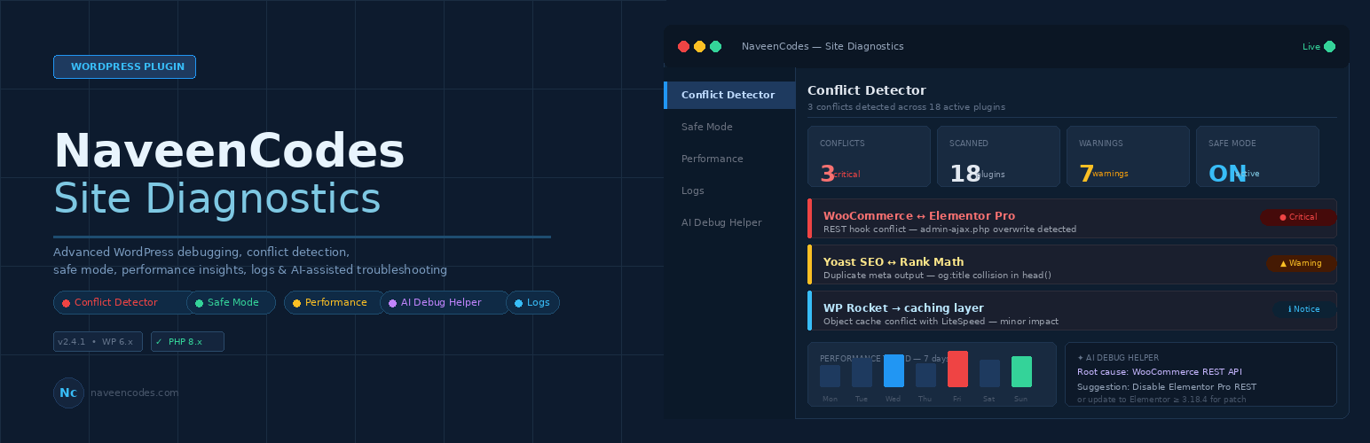Screen dimensions: 1370x443
Task: Click the Performance feature pill
Action: click(334, 302)
